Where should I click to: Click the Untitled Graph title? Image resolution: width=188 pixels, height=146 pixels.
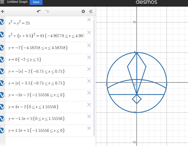click(17, 2)
